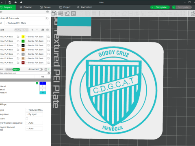Toggle the Advanced settings switch
This screenshot has height=146, width=195.
(41, 69)
